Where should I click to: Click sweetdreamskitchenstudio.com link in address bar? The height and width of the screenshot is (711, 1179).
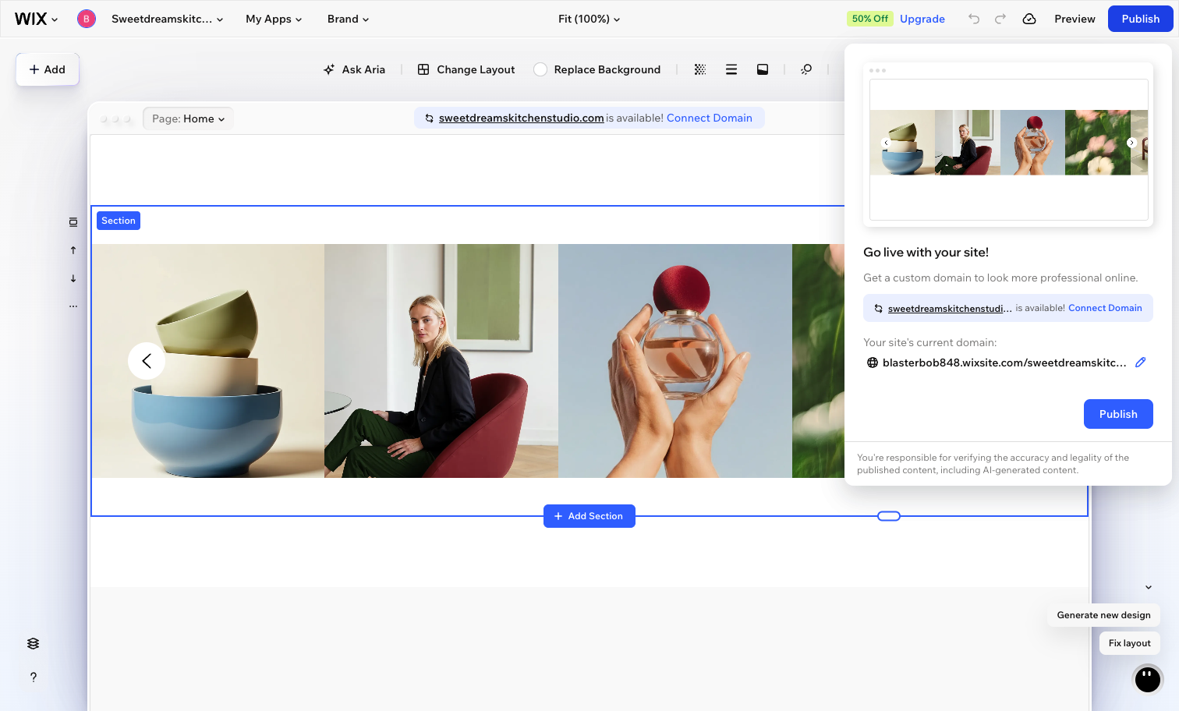[x=521, y=118]
